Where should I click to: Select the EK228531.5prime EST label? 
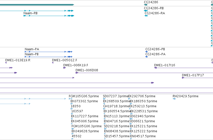[144, 111]
